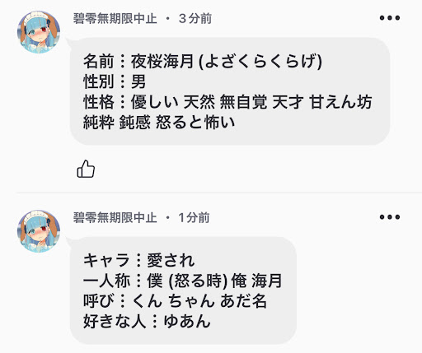Select the 性別：男 line
422x353 pixels.
(x=115, y=81)
